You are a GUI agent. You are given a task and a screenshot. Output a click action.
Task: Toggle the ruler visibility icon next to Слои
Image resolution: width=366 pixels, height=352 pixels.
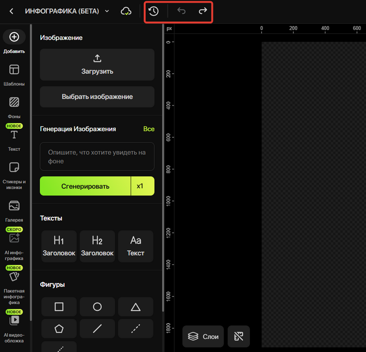239,336
